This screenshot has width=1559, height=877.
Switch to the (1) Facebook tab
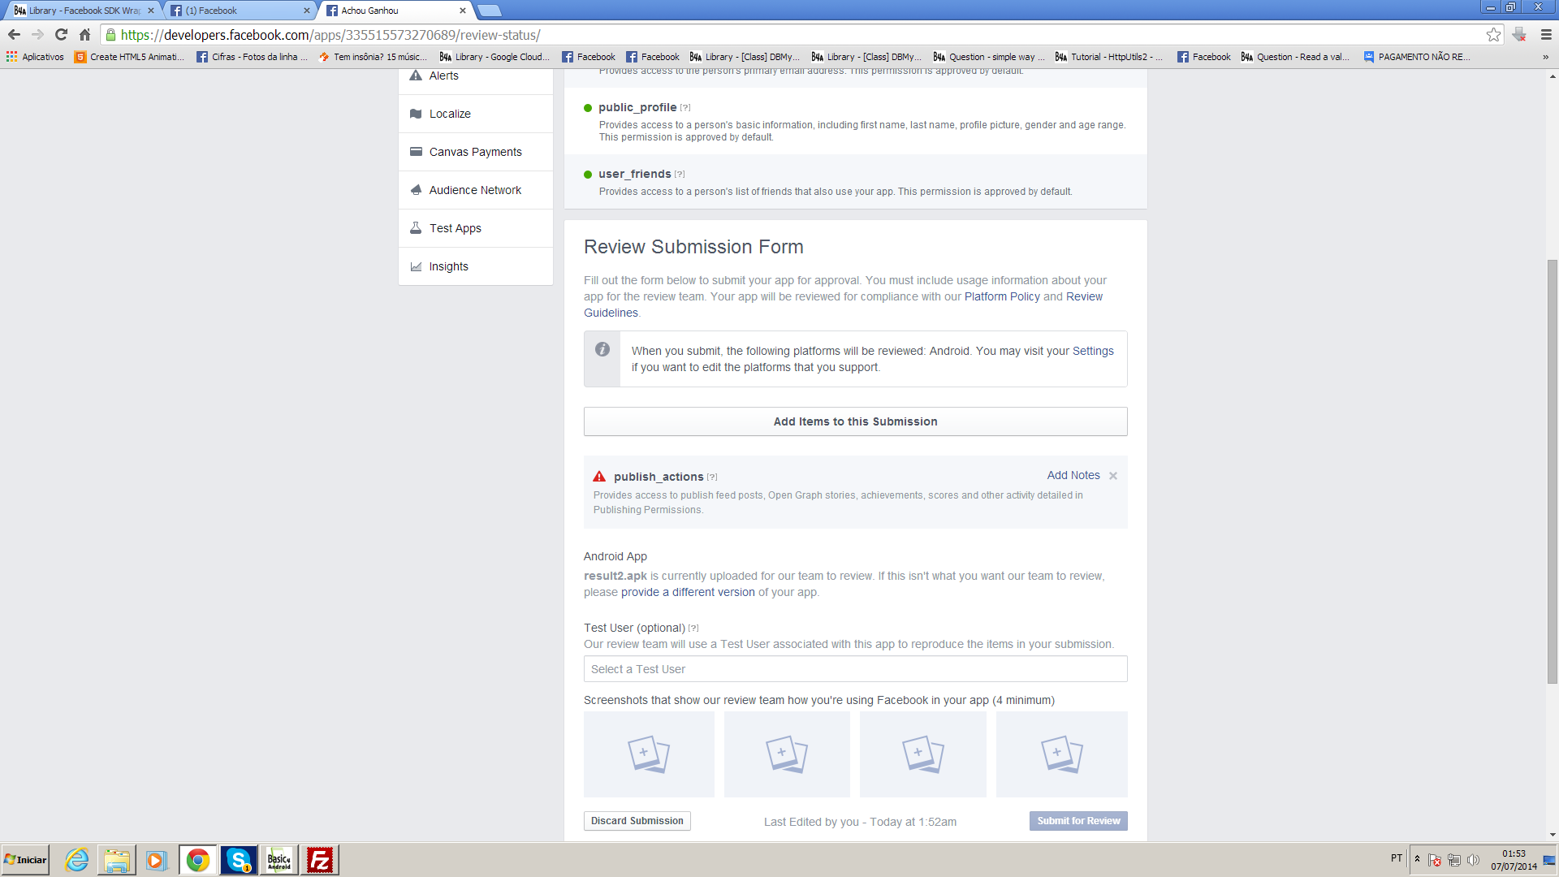[x=240, y=11]
